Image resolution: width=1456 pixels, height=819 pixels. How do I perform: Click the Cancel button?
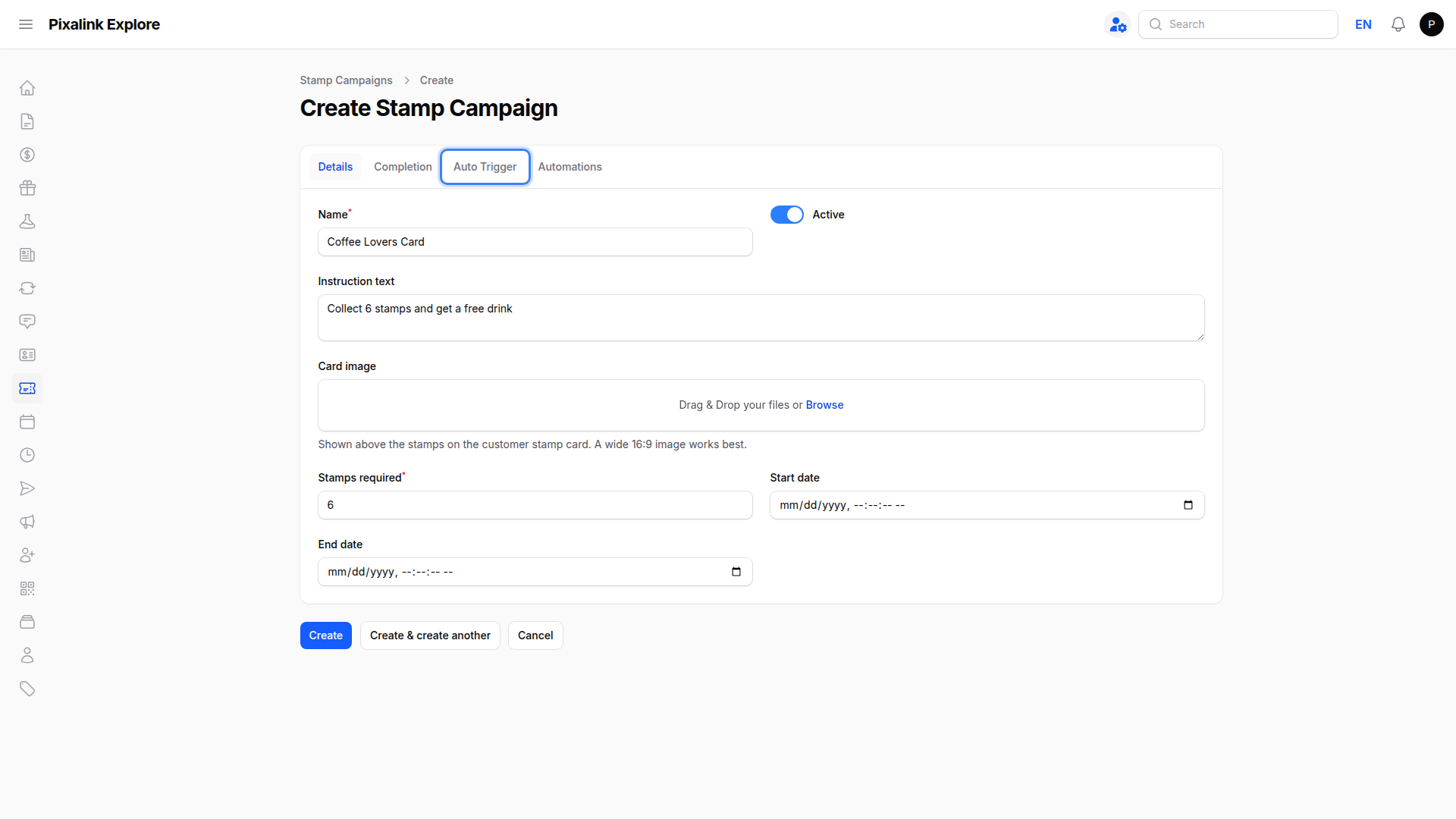[x=535, y=635]
